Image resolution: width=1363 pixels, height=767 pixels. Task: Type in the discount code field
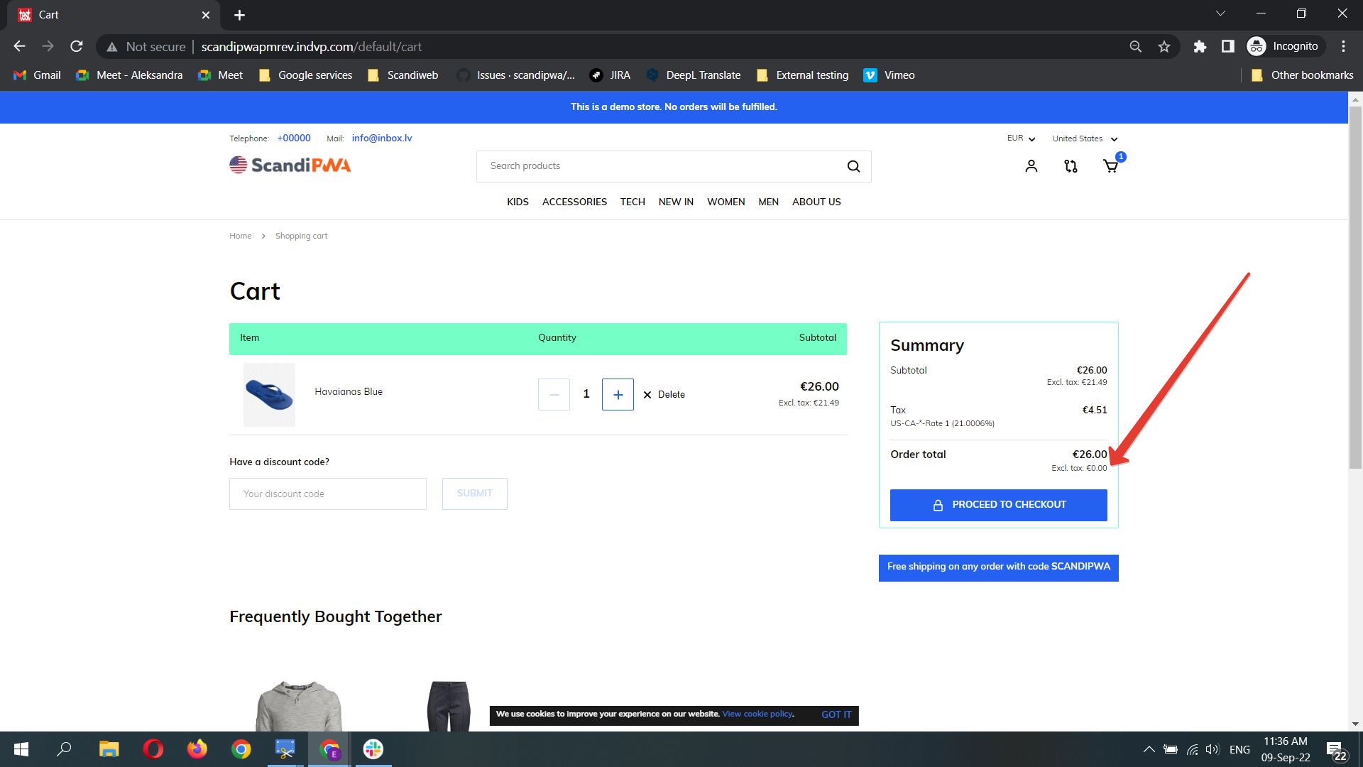(327, 494)
